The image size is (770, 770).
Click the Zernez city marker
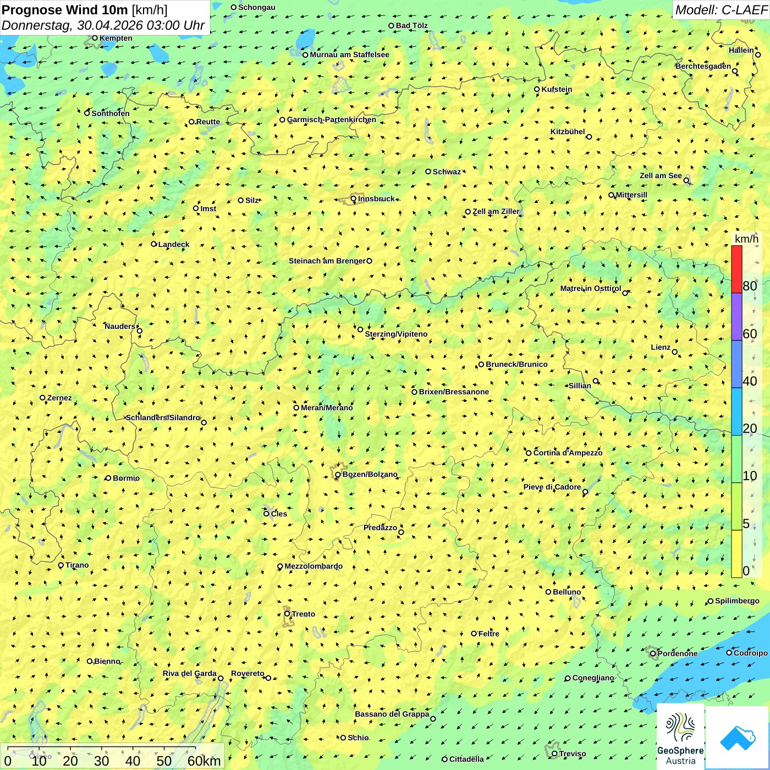(42, 398)
